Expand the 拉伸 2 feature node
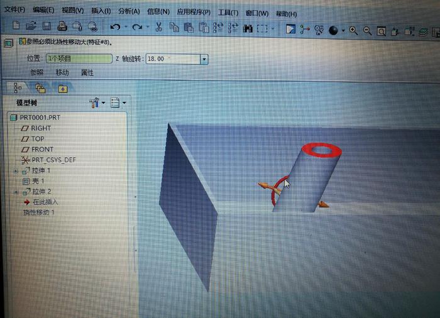This screenshot has width=440, height=318. coord(16,192)
